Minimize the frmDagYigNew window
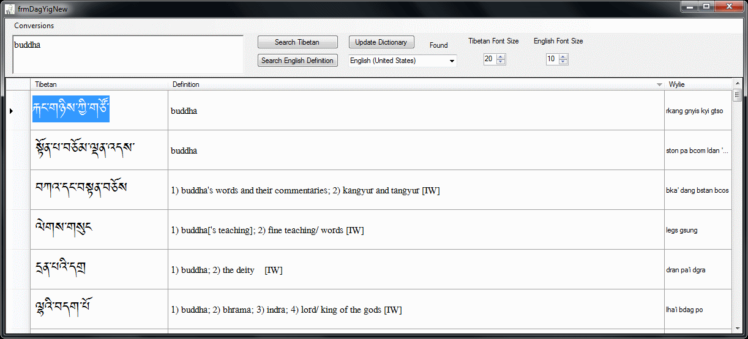The height and width of the screenshot is (339, 748). click(x=690, y=6)
